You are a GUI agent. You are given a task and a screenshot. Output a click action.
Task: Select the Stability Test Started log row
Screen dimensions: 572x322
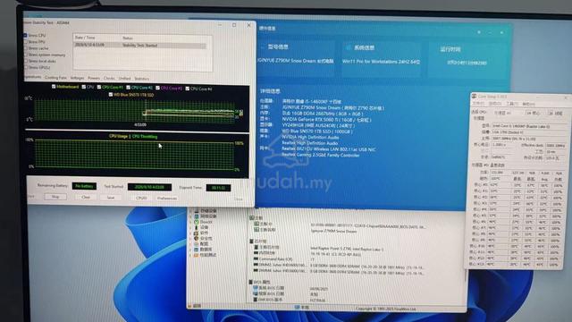pyautogui.click(x=139, y=46)
